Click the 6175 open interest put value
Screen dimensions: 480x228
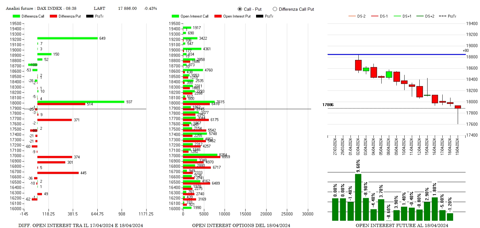(x=214, y=120)
